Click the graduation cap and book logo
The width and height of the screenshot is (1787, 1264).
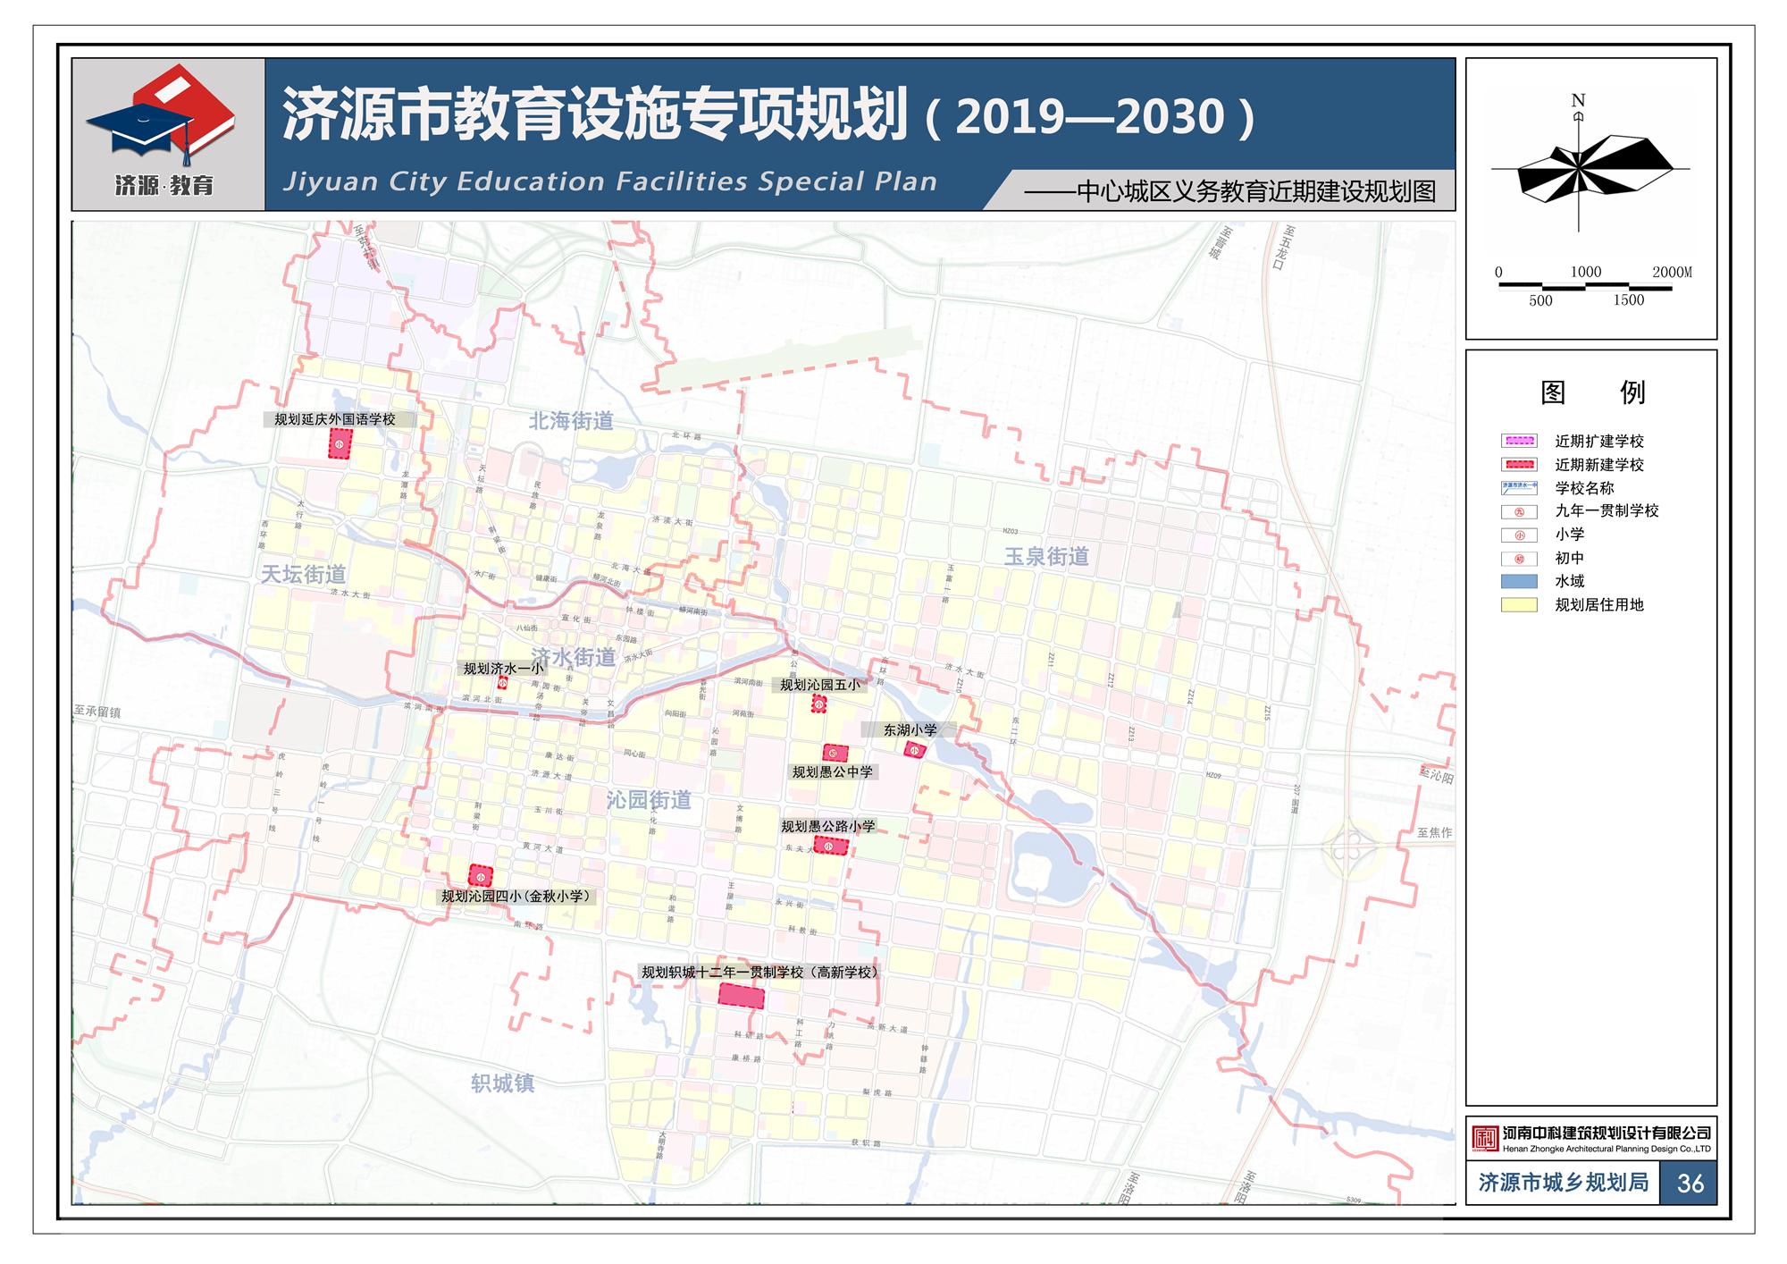[161, 114]
